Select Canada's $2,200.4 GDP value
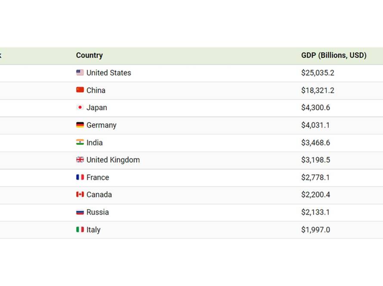The image size is (383, 286). click(315, 195)
